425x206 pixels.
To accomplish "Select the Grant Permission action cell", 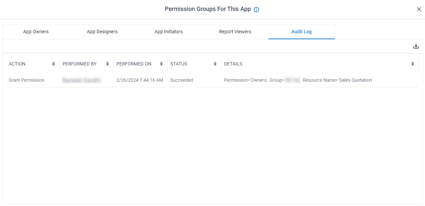I will click(27, 80).
